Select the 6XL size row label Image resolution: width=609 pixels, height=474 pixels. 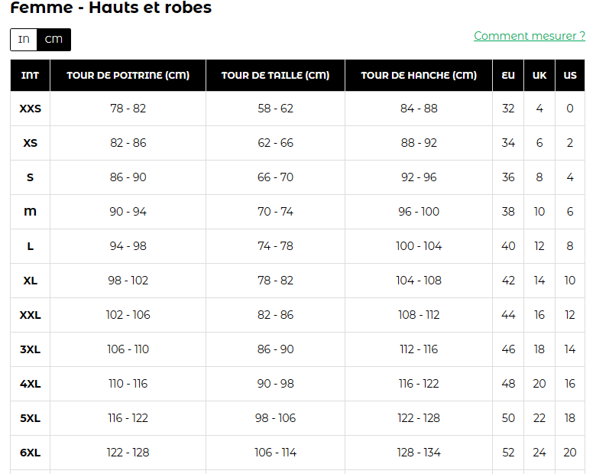point(31,453)
